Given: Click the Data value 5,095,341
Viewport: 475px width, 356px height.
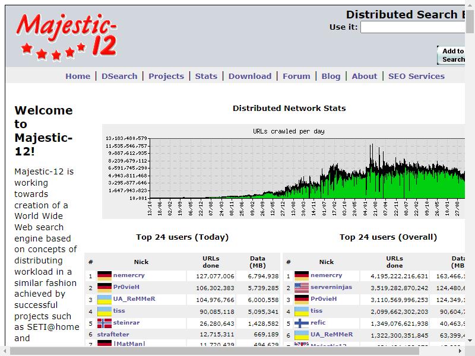Looking at the screenshot, I should pos(263,312).
